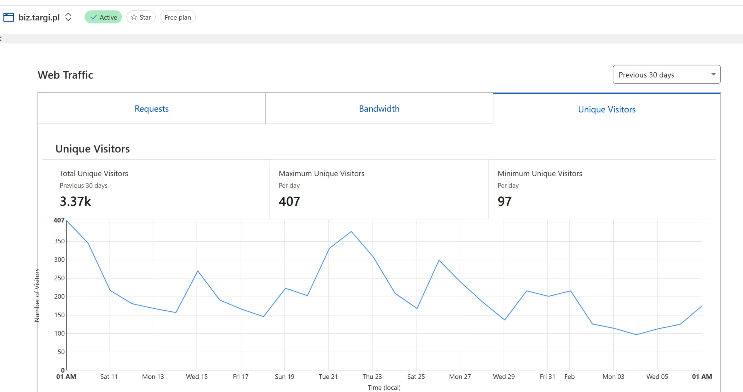
Task: Click the biz.targi.pl domain name
Action: pos(39,17)
